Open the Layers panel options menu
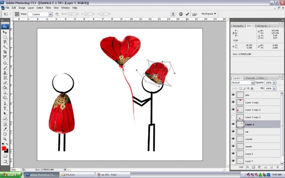Viewport: 285px width, 178px height. pos(281,79)
